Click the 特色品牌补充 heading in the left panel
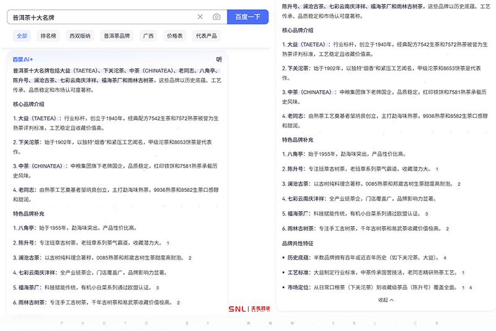The image size is (496, 331). click(29, 214)
